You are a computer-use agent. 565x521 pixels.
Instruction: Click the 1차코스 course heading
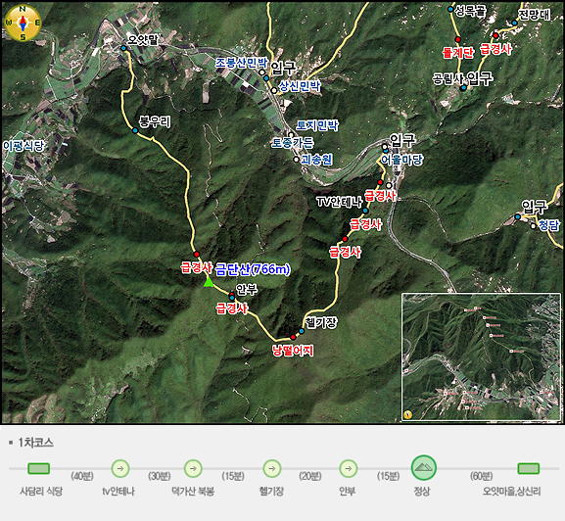pos(35,443)
